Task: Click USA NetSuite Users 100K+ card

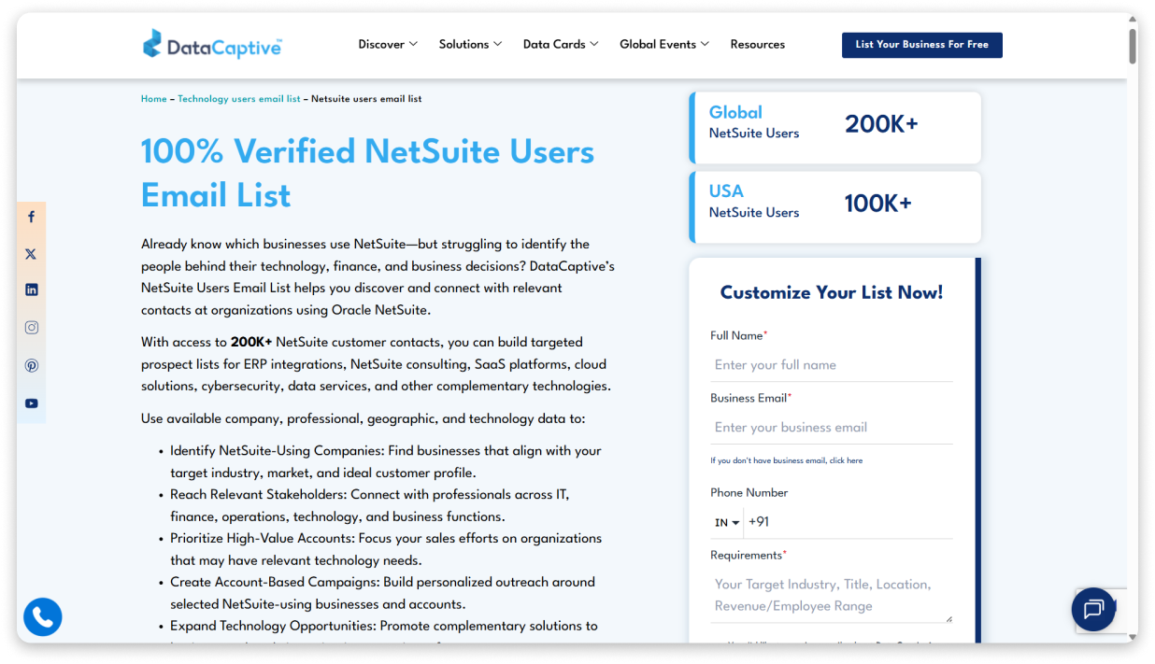Action: click(835, 206)
